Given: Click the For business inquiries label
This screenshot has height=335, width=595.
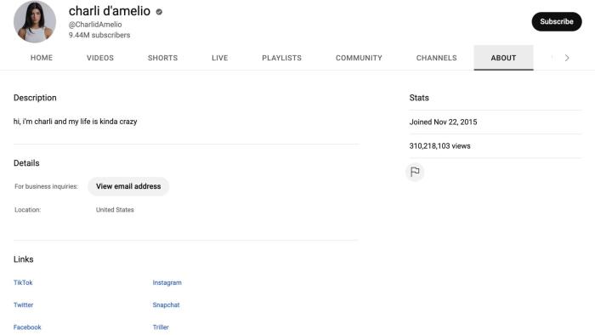Looking at the screenshot, I should click(46, 186).
